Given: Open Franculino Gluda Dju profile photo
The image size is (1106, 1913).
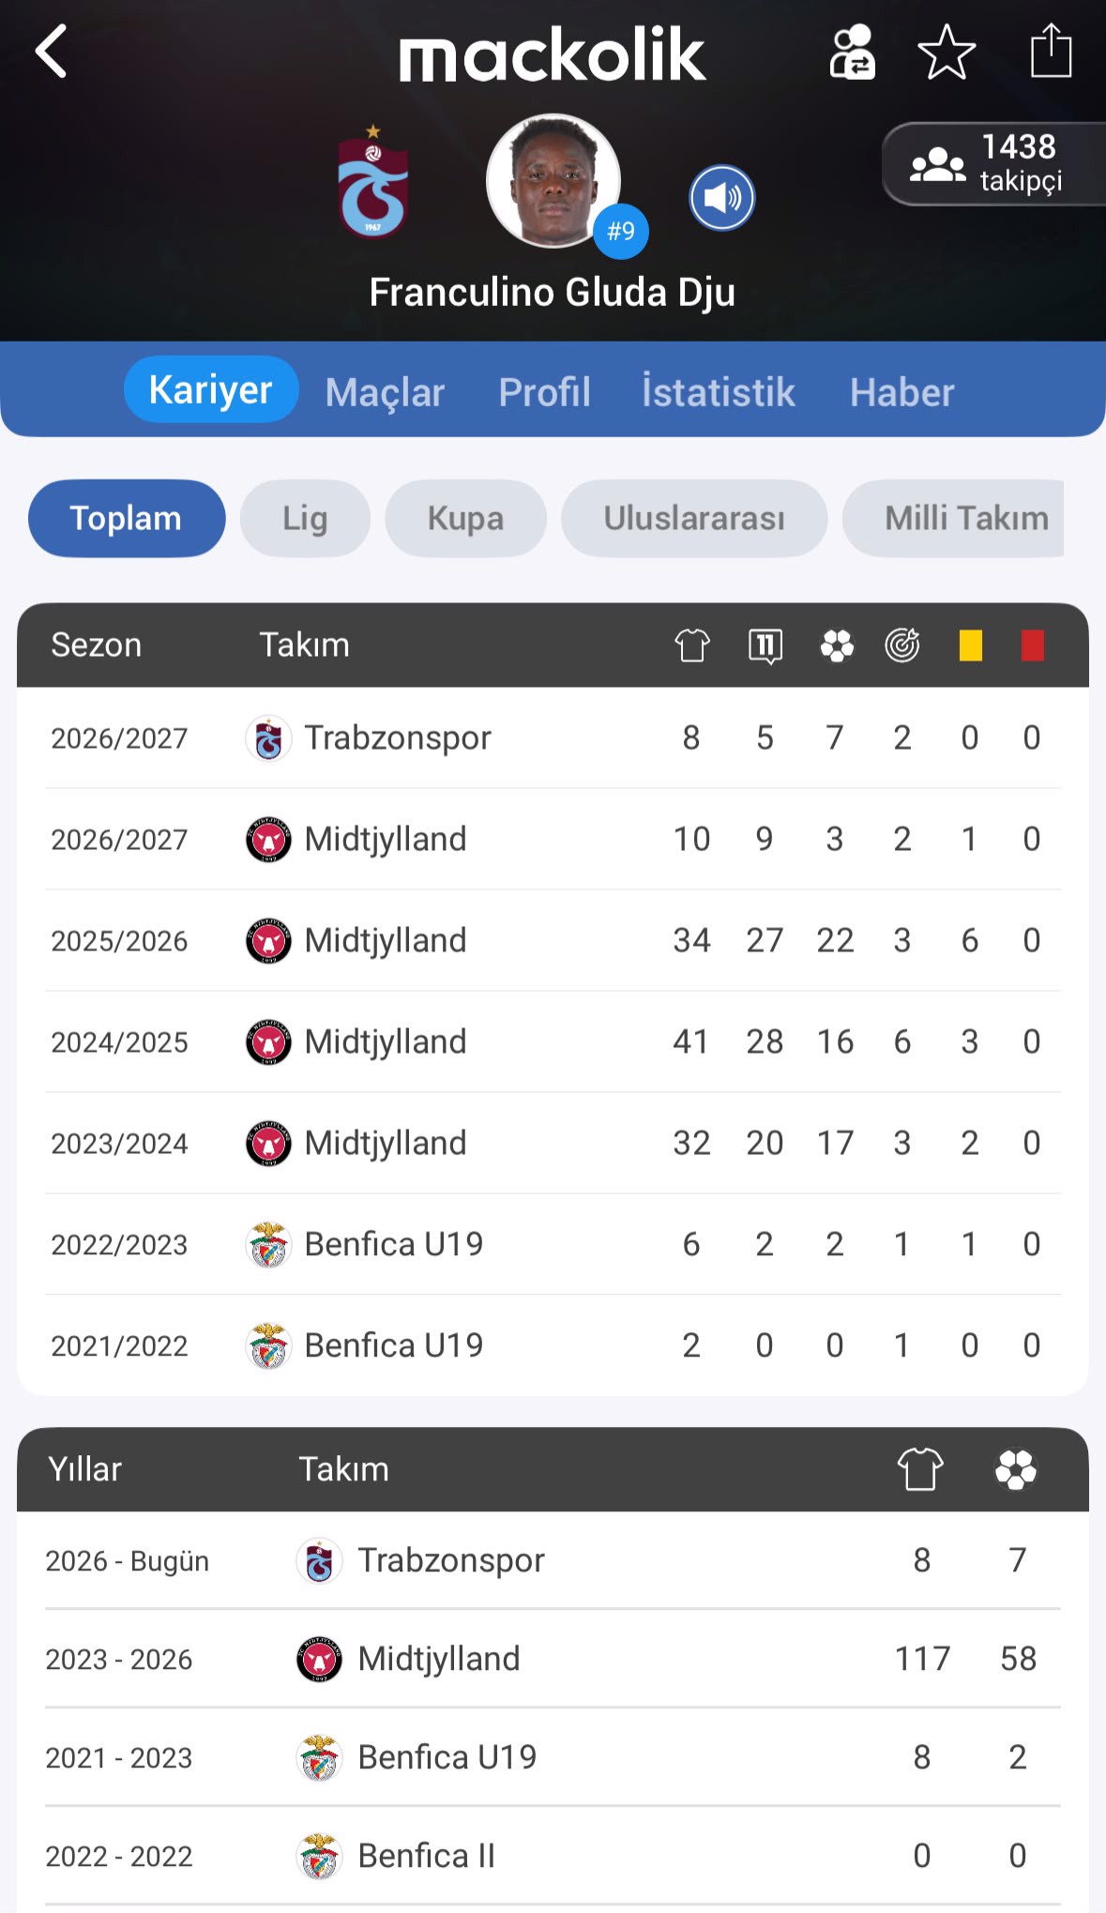Looking at the screenshot, I should point(553,181).
